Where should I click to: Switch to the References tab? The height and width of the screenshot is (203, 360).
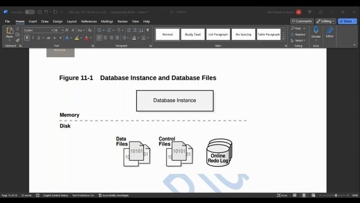pyautogui.click(x=89, y=21)
